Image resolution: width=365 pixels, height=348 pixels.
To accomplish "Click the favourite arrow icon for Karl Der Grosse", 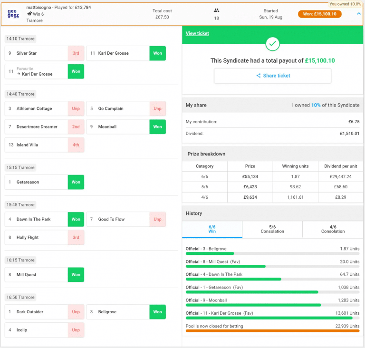I will pos(19,74).
